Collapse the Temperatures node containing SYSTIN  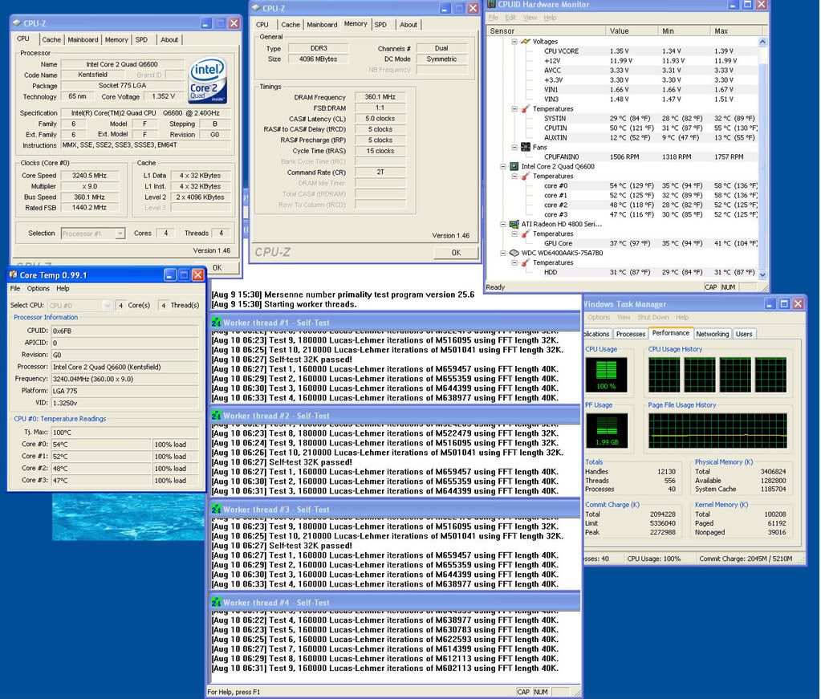point(514,109)
